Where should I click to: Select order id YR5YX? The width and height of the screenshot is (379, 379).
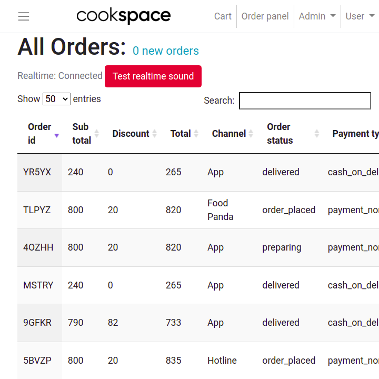pos(37,172)
